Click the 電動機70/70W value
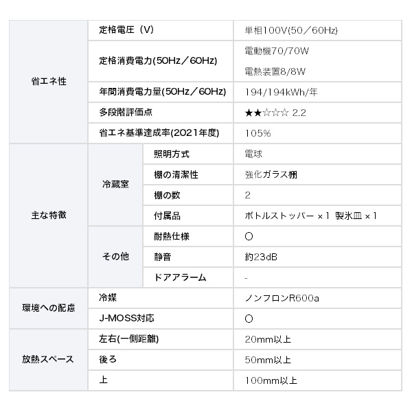 [277, 51]
